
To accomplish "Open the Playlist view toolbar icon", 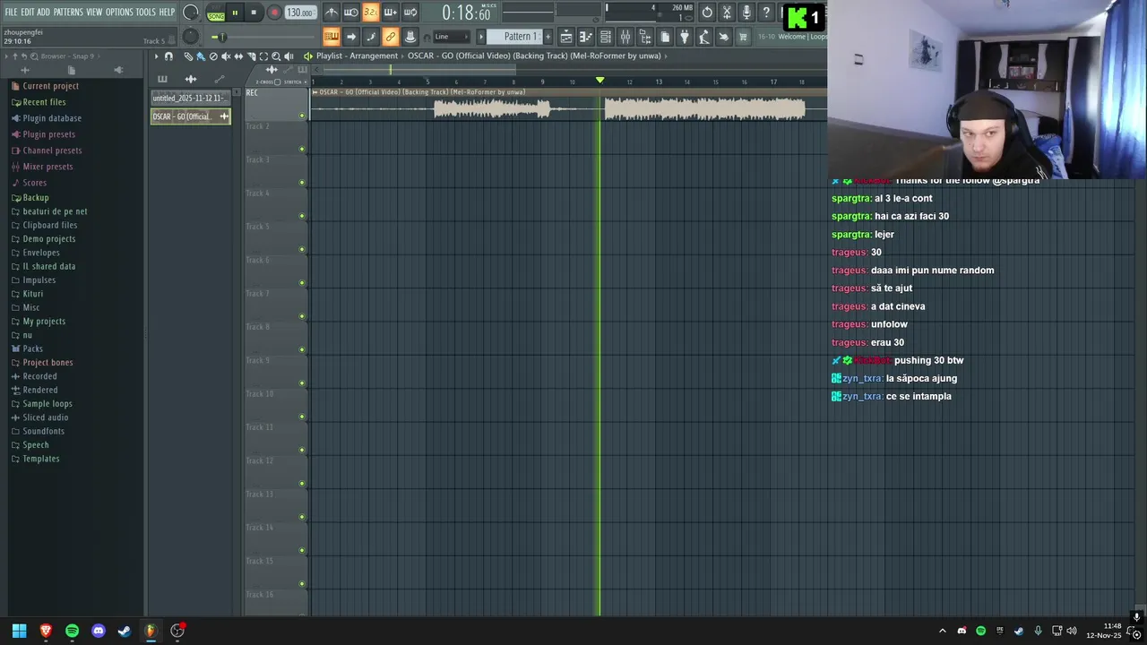I will point(566,37).
